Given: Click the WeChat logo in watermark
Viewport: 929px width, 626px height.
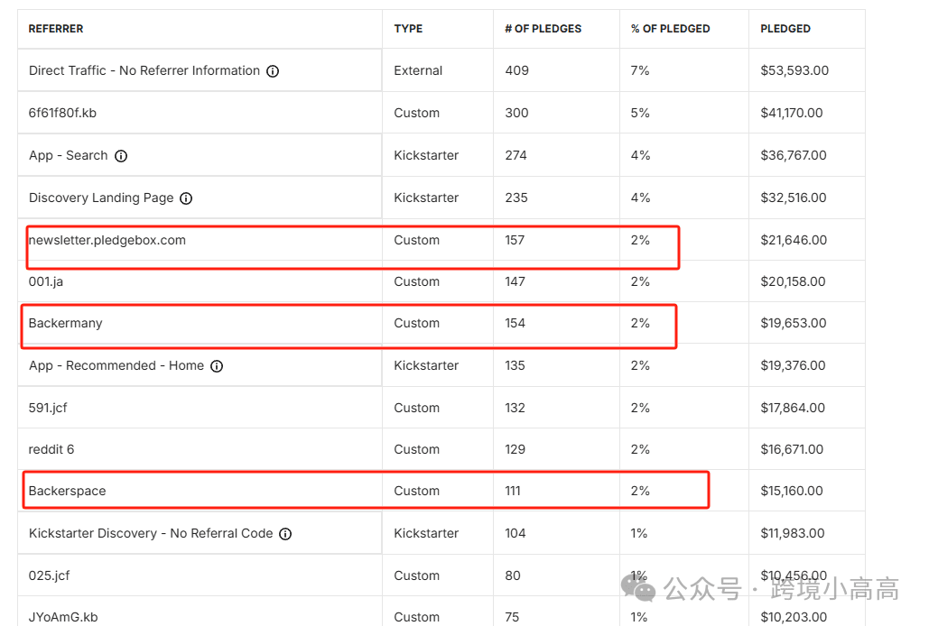Looking at the screenshot, I should tap(644, 591).
